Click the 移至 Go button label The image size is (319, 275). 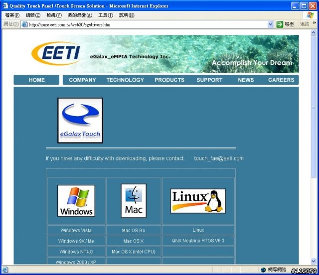[289, 24]
